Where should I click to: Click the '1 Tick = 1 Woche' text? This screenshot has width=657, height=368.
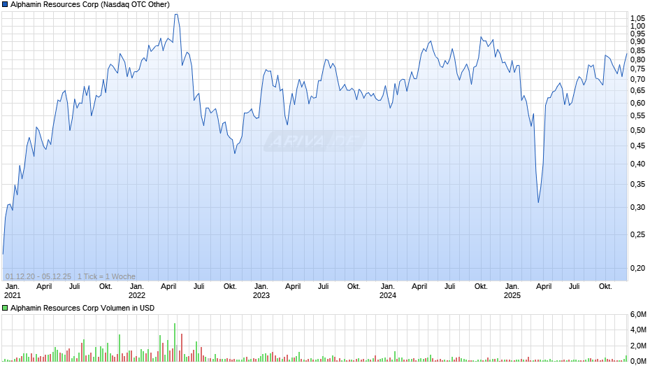pos(106,276)
